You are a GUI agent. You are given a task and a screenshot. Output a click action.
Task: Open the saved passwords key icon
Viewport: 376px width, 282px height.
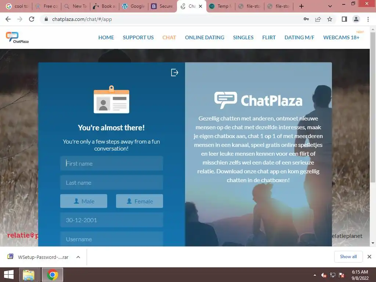306,19
